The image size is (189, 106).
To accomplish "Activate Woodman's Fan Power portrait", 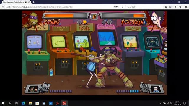I will pyautogui.click(x=156, y=89).
